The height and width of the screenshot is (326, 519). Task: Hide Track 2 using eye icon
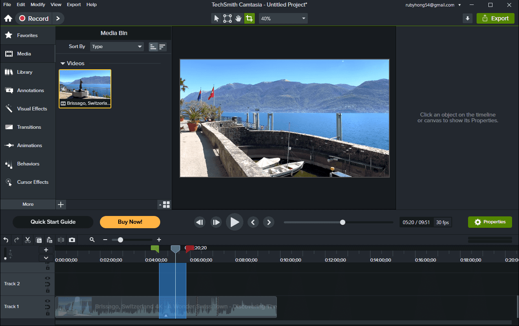pyautogui.click(x=47, y=278)
